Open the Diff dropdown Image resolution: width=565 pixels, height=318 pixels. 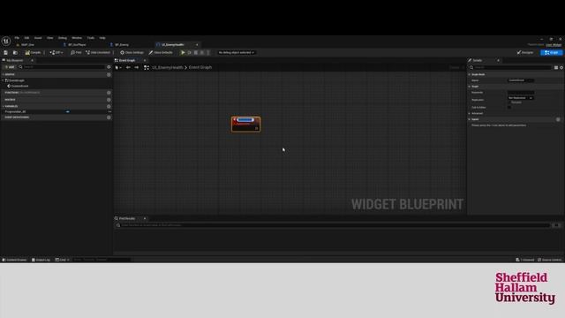coord(56,53)
